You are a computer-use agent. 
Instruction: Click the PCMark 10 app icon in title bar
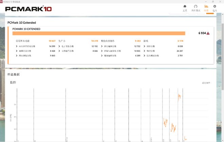click(x=2, y=2)
